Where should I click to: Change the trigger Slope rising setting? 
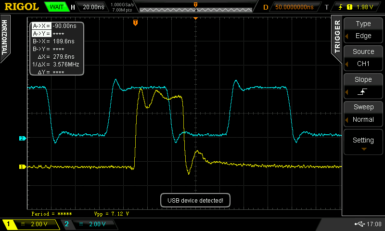click(x=363, y=86)
